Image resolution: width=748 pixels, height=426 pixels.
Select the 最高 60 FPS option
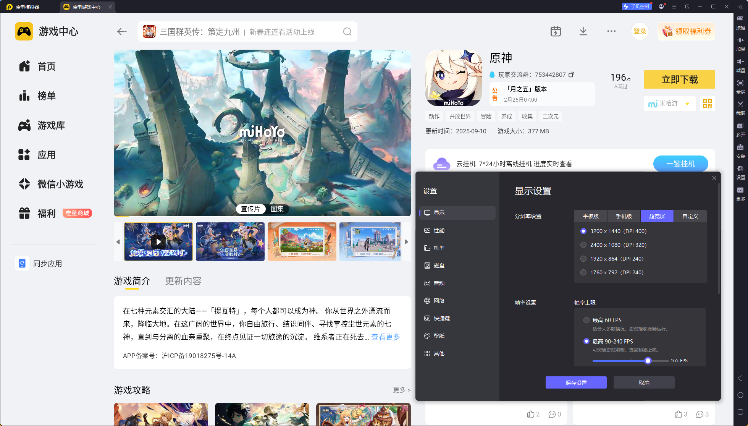point(586,320)
